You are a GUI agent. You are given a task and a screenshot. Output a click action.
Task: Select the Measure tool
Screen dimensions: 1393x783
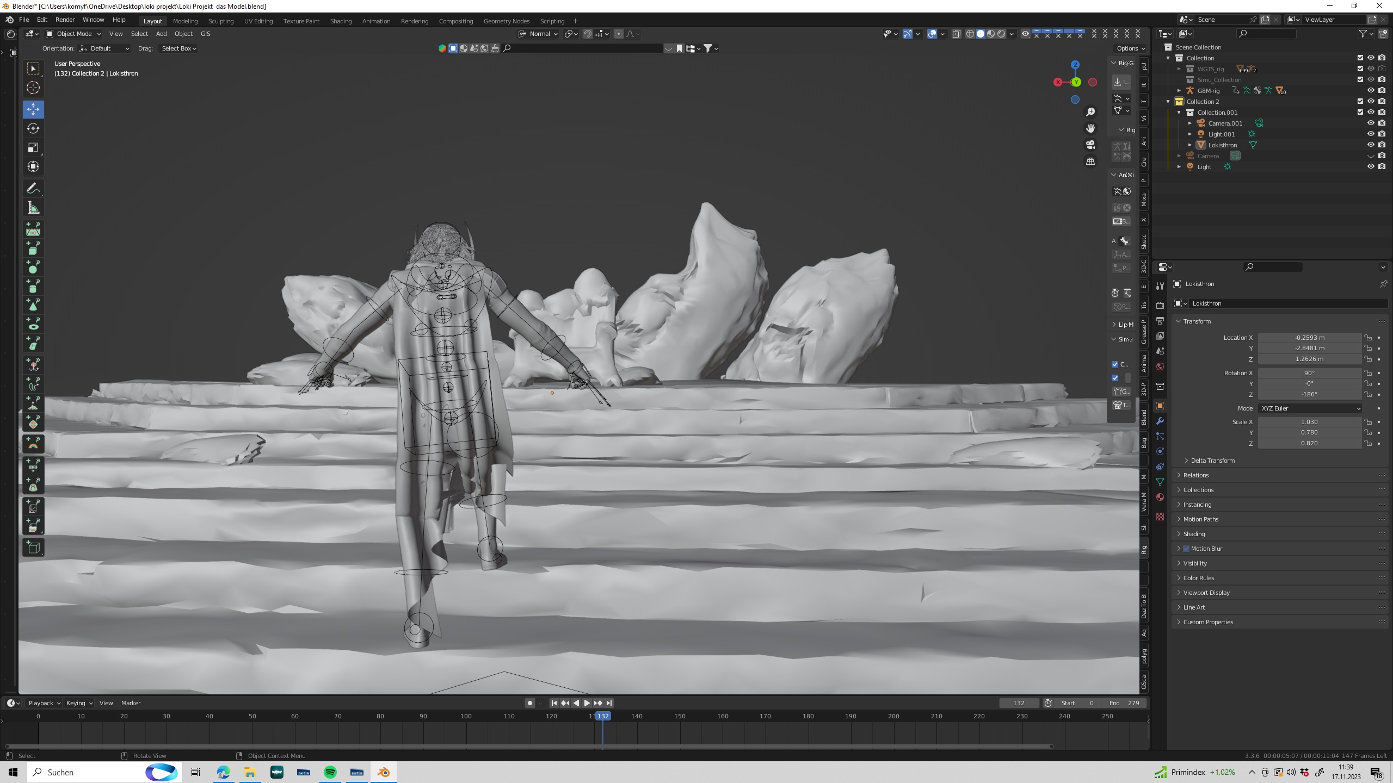(33, 208)
